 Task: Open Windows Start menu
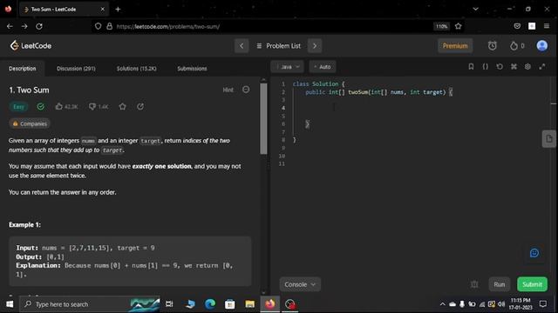(10, 304)
